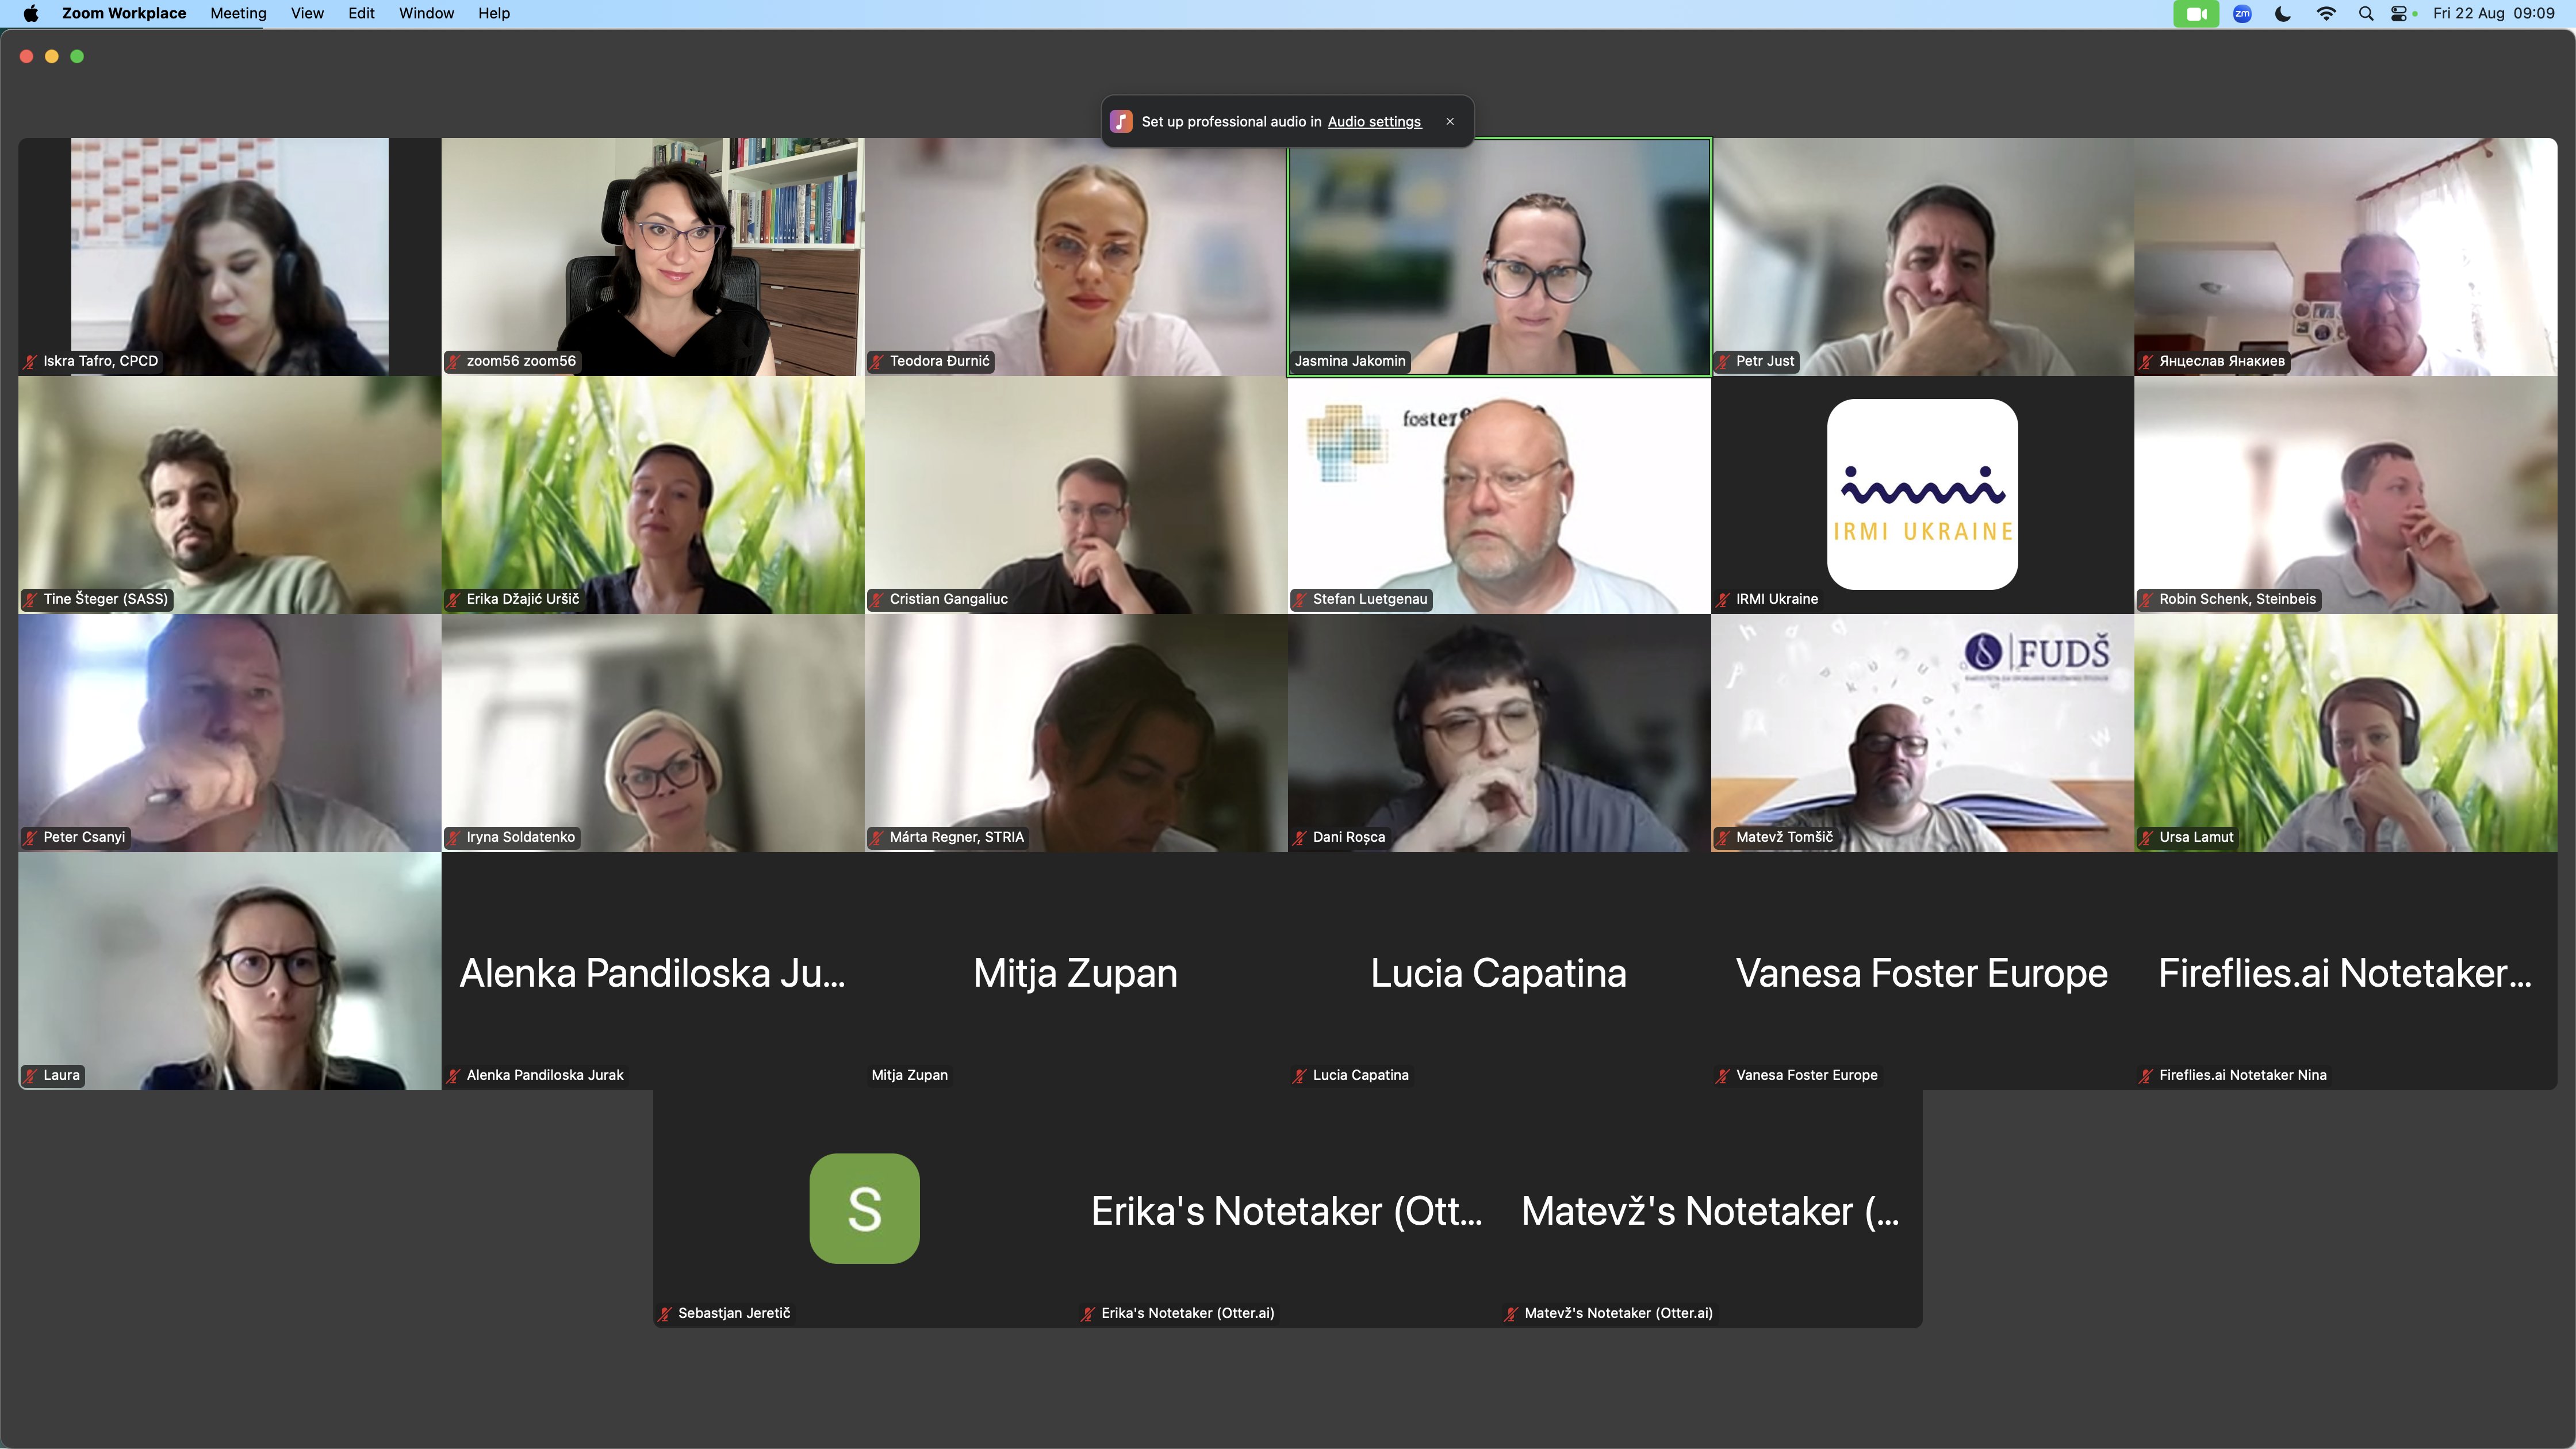Image resolution: width=2576 pixels, height=1449 pixels.
Task: Click the Do Not Disturb moon icon
Action: [x=2283, y=14]
